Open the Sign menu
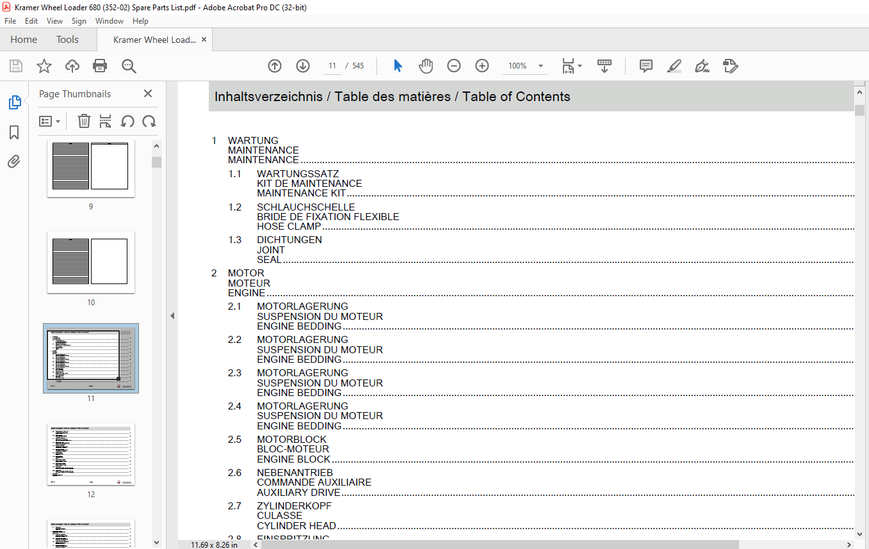The height and width of the screenshot is (549, 869). (x=79, y=21)
